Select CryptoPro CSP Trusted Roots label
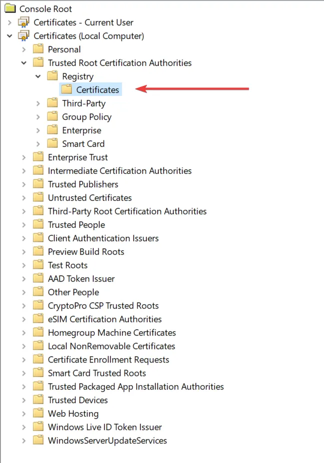Viewport: 324px width, 463px height. 103,306
